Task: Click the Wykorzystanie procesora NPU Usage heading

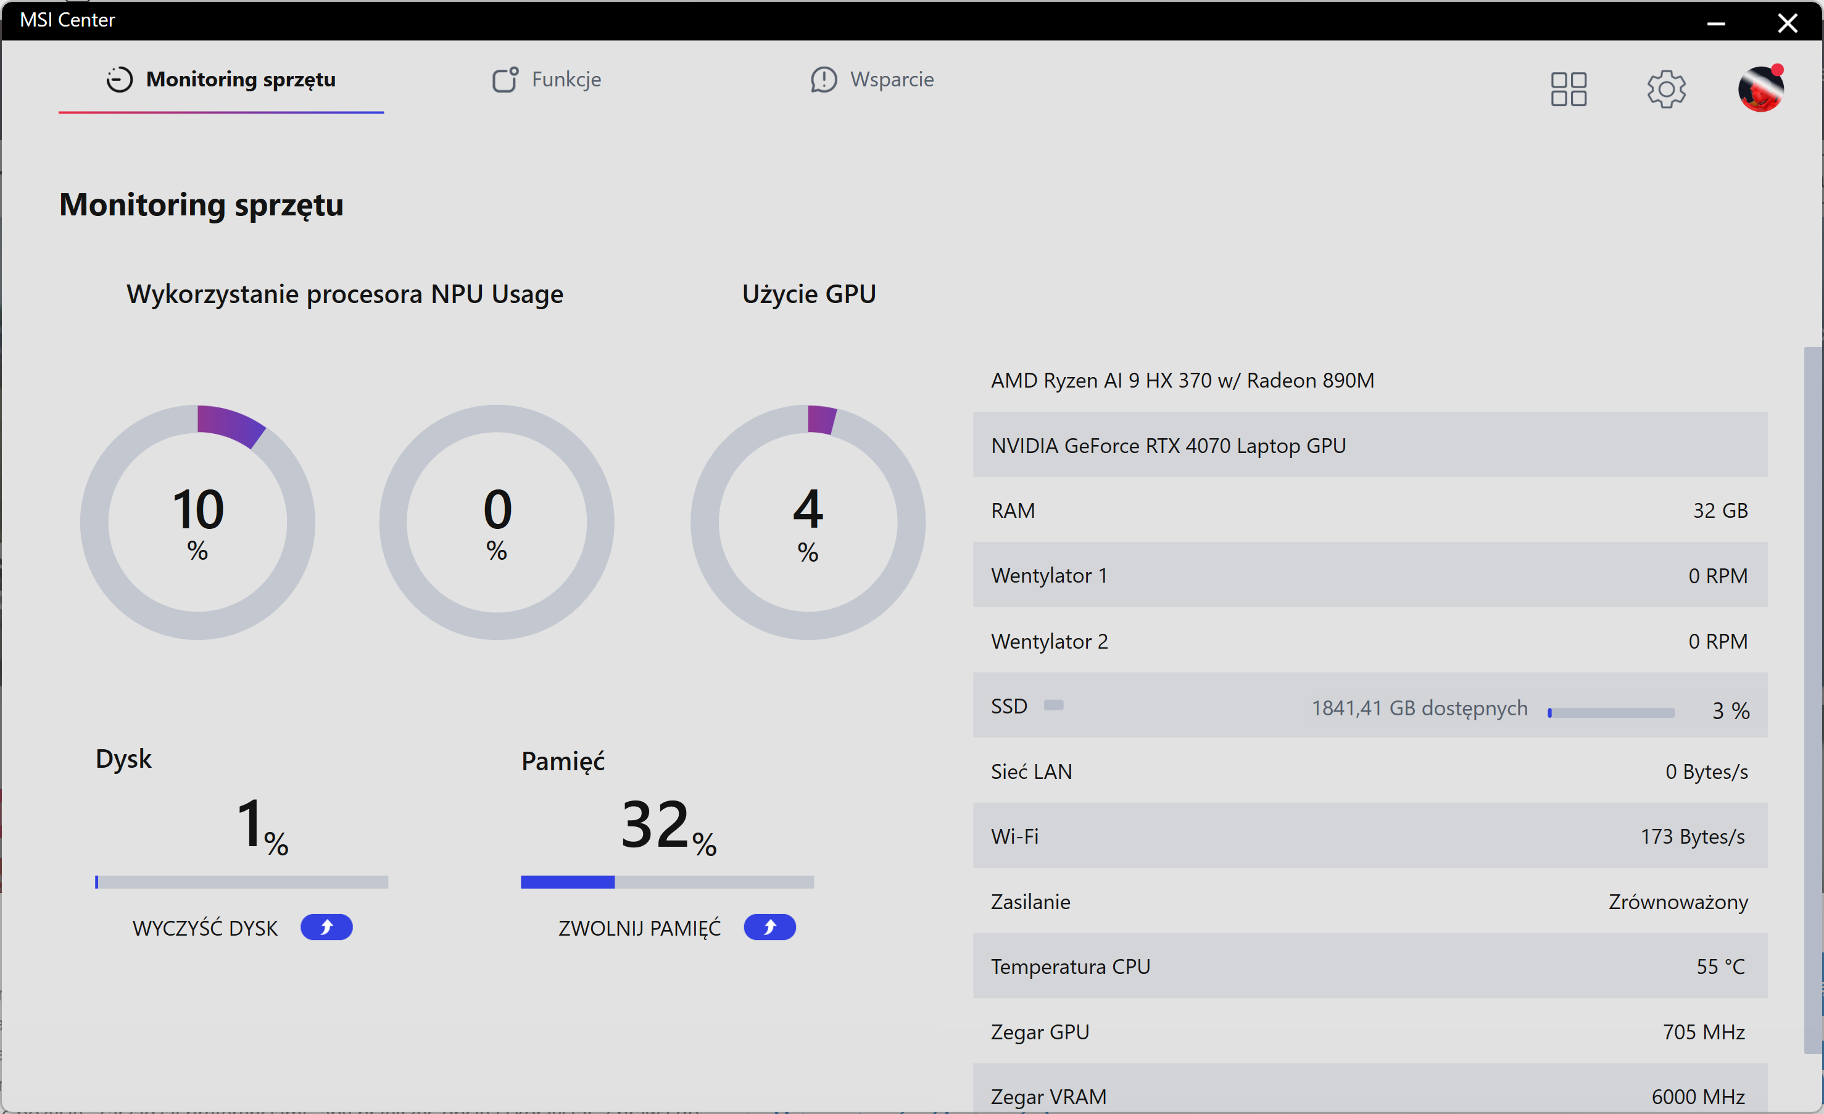Action: click(x=345, y=294)
